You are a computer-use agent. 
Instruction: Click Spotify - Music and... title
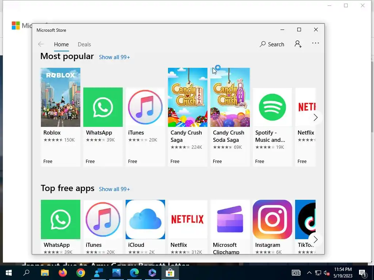pyautogui.click(x=270, y=136)
